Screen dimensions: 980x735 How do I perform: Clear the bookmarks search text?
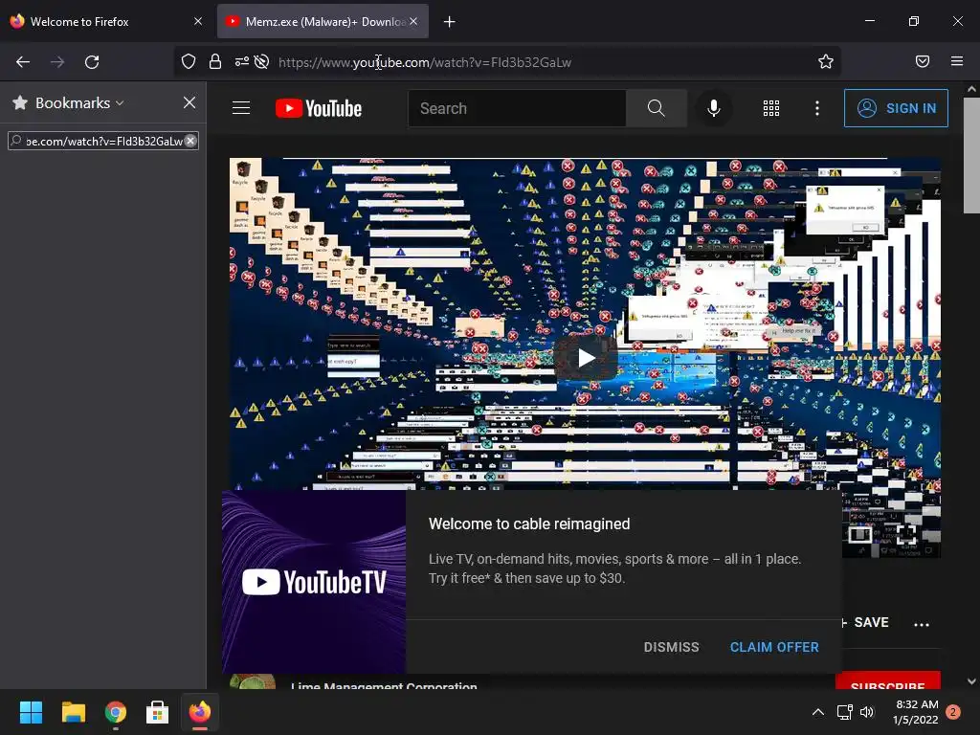pos(190,142)
